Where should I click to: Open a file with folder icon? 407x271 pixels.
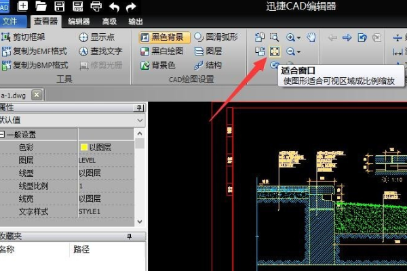click(x=41, y=6)
